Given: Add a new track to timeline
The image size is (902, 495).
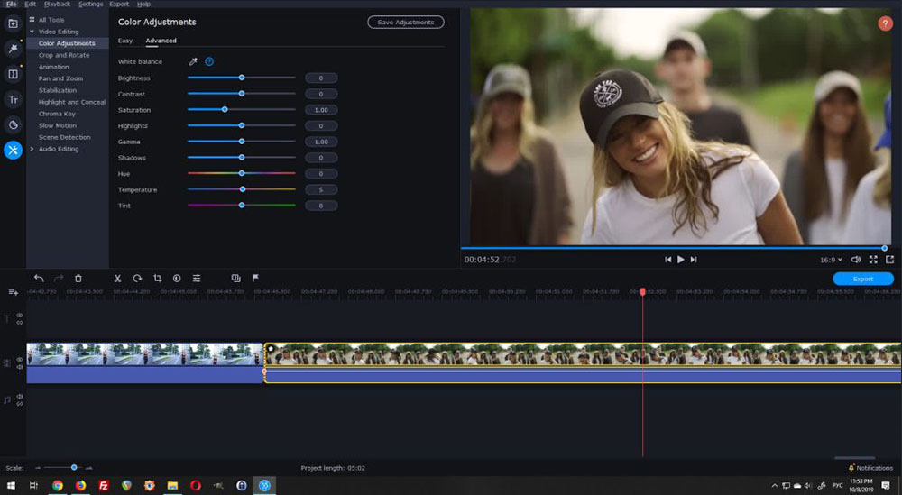Looking at the screenshot, I should (x=14, y=292).
